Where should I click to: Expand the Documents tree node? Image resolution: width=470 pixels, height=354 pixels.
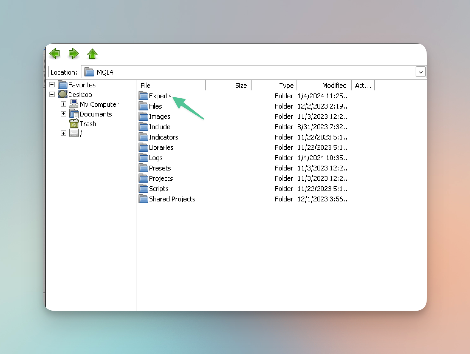[x=63, y=114]
